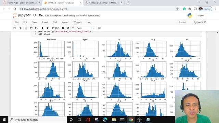The width and height of the screenshot is (219, 123).
Task: Click the appliances histogram plot
Action: pyautogui.click(x=51, y=49)
